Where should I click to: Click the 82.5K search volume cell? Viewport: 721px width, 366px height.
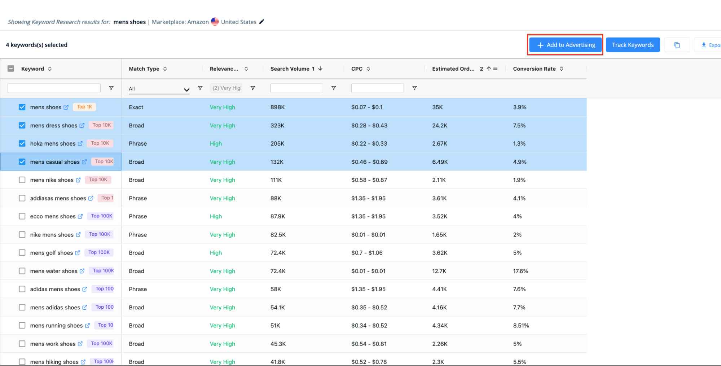[278, 235]
